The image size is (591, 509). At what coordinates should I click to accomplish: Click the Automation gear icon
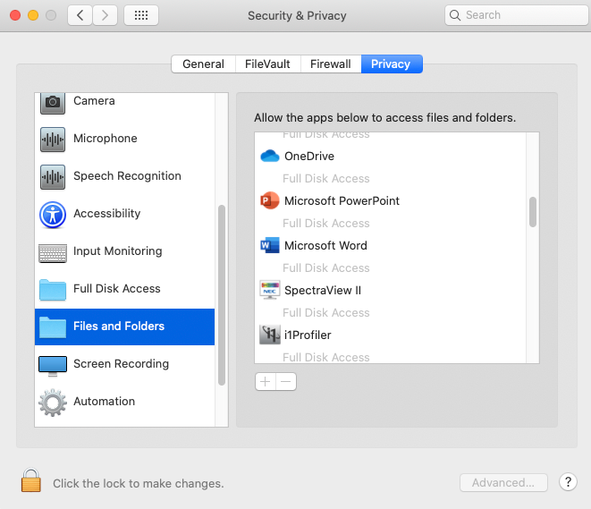point(53,403)
